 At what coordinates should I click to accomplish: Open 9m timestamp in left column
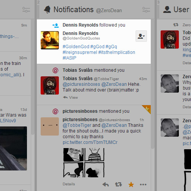[x=24, y=25]
